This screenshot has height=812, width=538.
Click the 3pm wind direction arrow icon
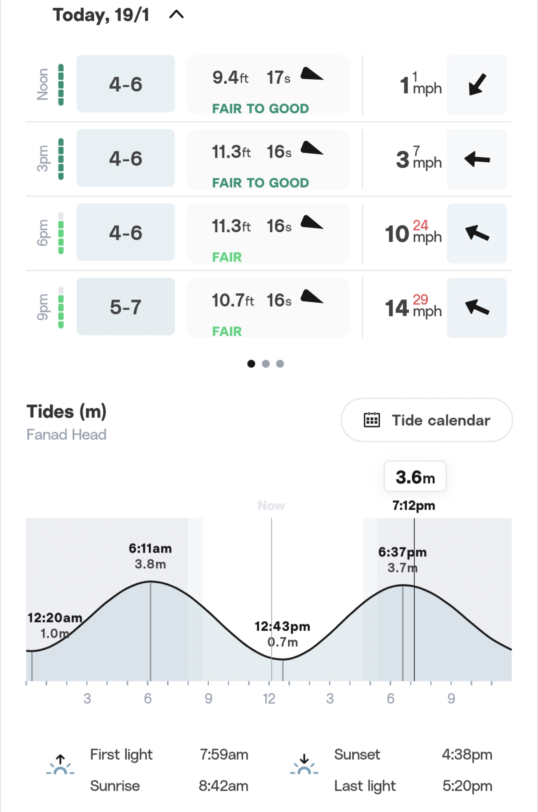(477, 159)
